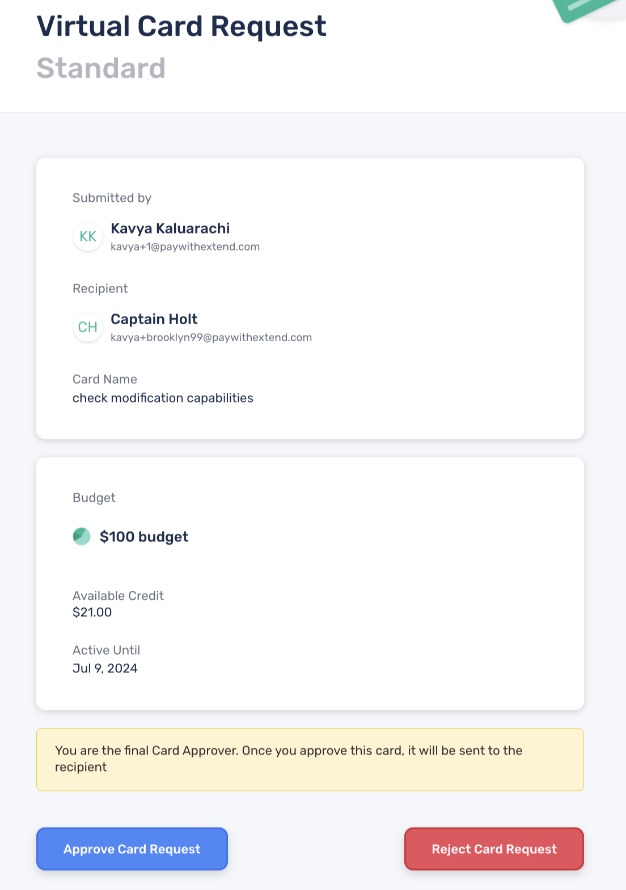Click the $21.00 available credit value
Screen dimensions: 626x890
(92, 612)
